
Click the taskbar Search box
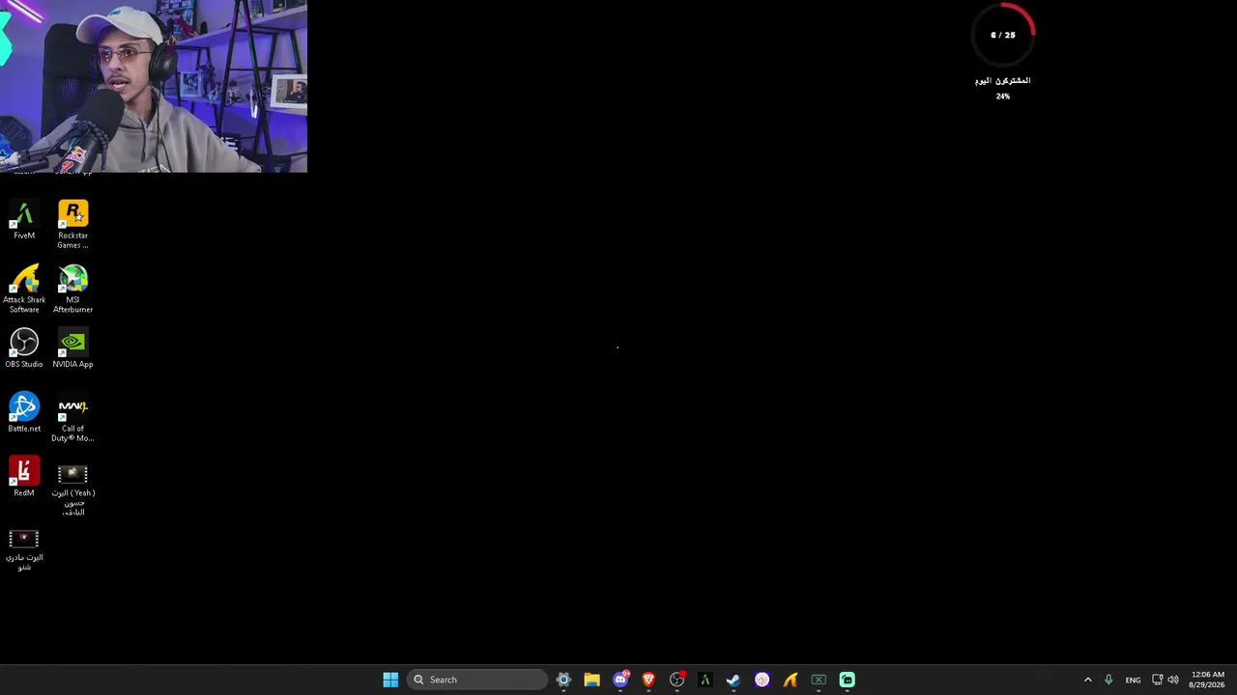(477, 680)
